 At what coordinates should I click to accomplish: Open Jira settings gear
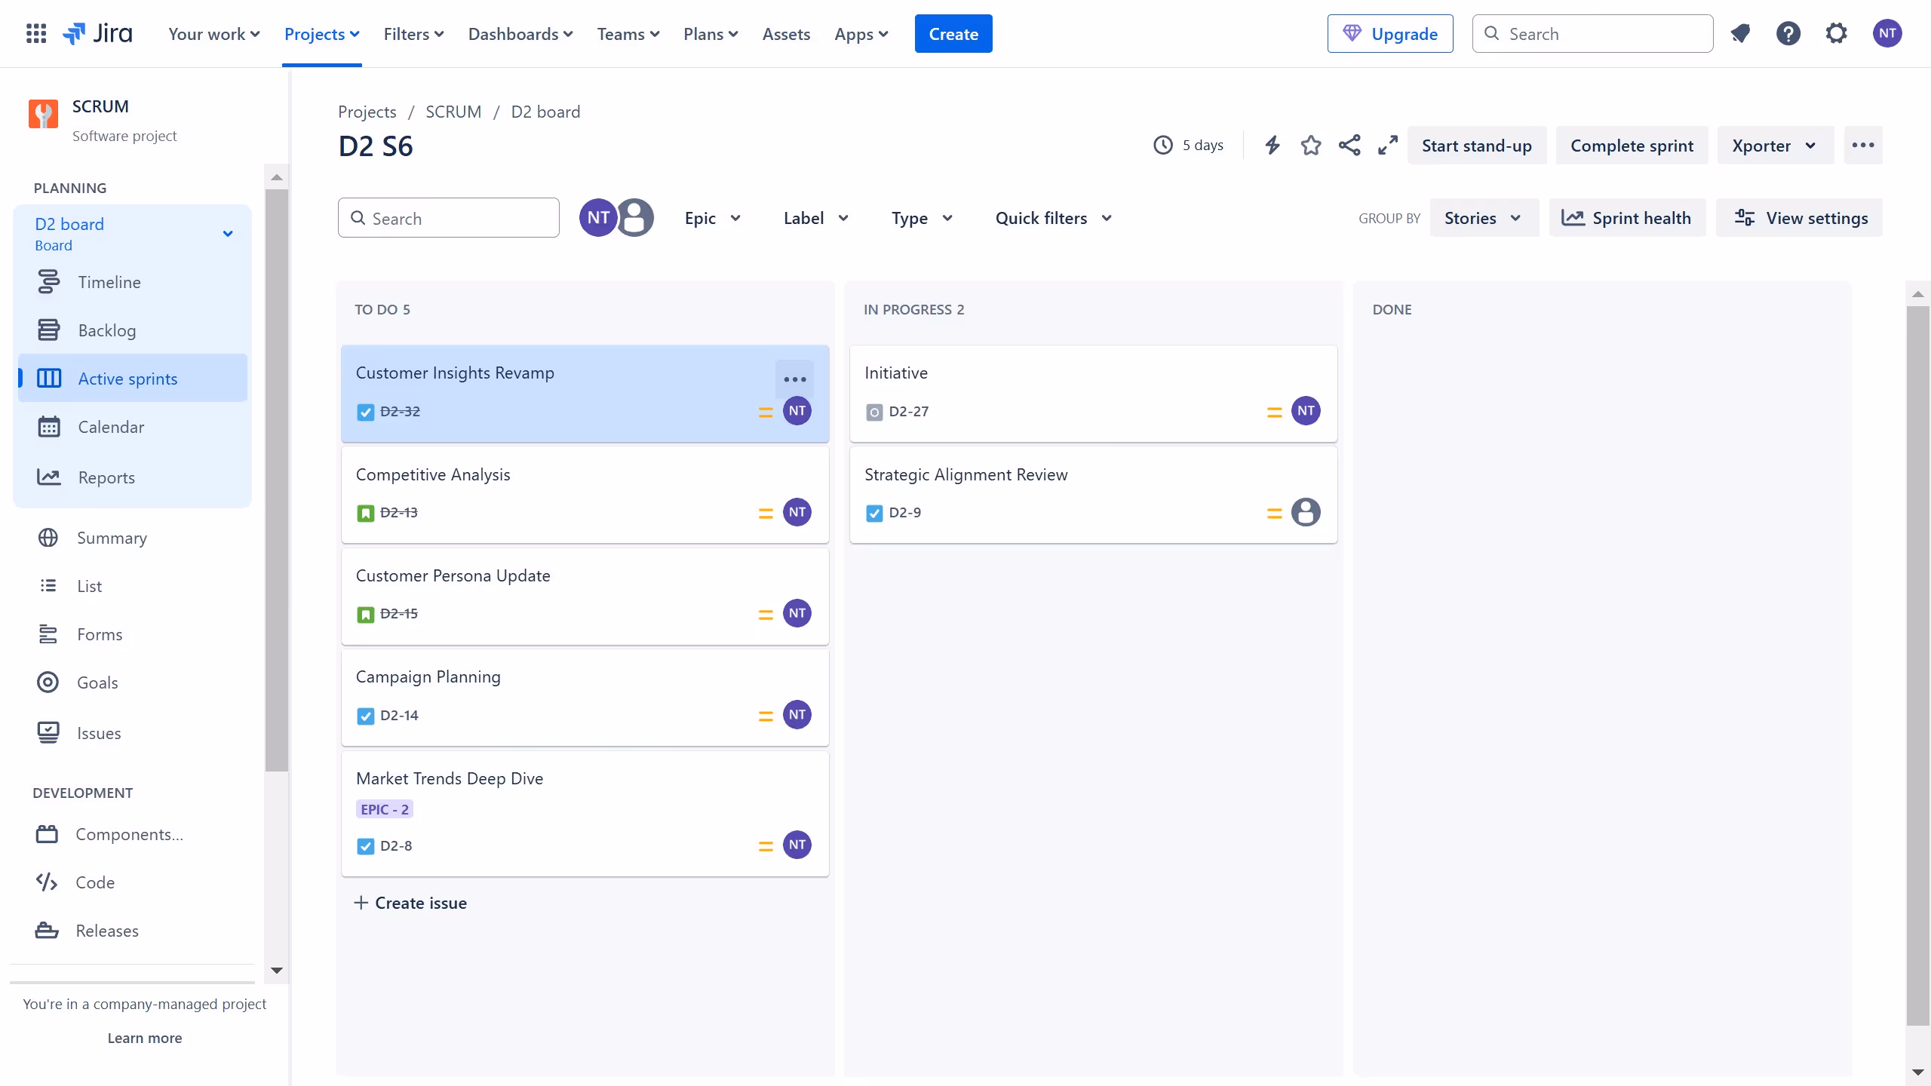(1837, 33)
